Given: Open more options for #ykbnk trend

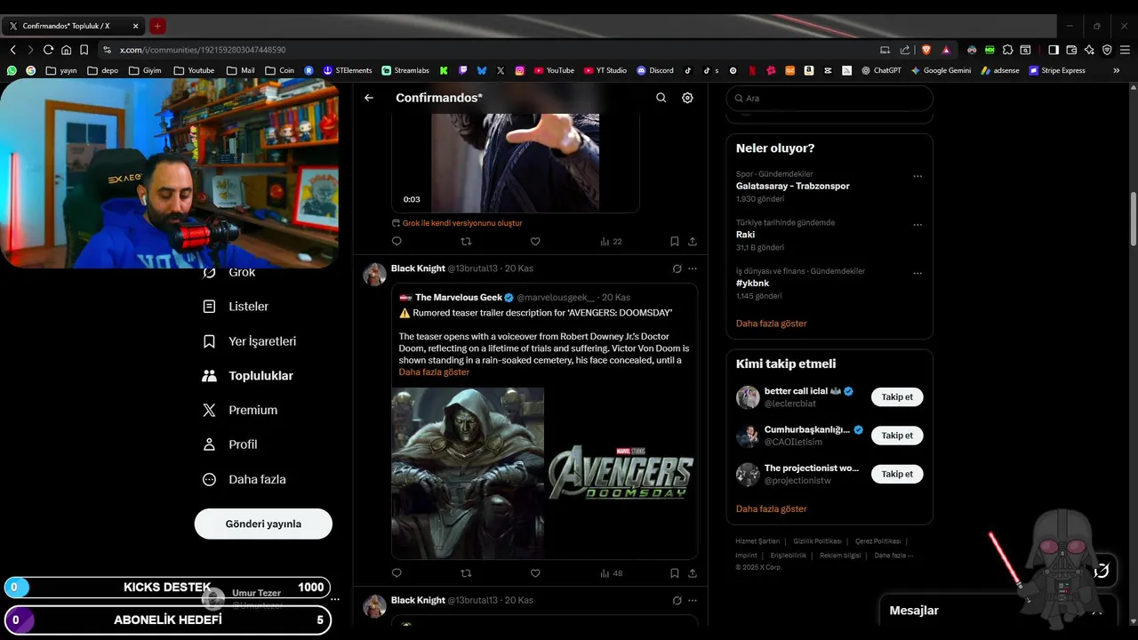Looking at the screenshot, I should tap(918, 273).
